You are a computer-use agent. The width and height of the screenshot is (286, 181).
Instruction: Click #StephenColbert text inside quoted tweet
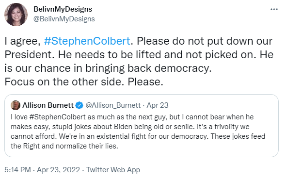pyautogui.click(x=57, y=117)
